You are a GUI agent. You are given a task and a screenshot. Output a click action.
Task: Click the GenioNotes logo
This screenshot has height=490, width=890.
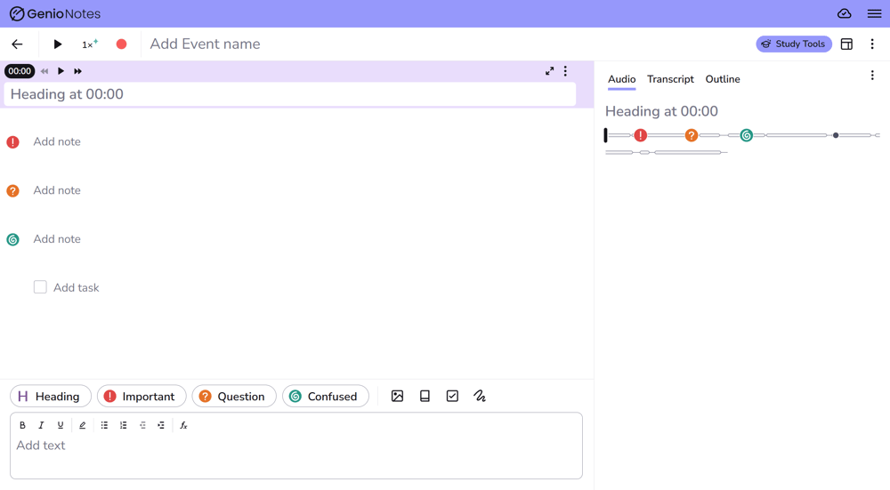55,13
